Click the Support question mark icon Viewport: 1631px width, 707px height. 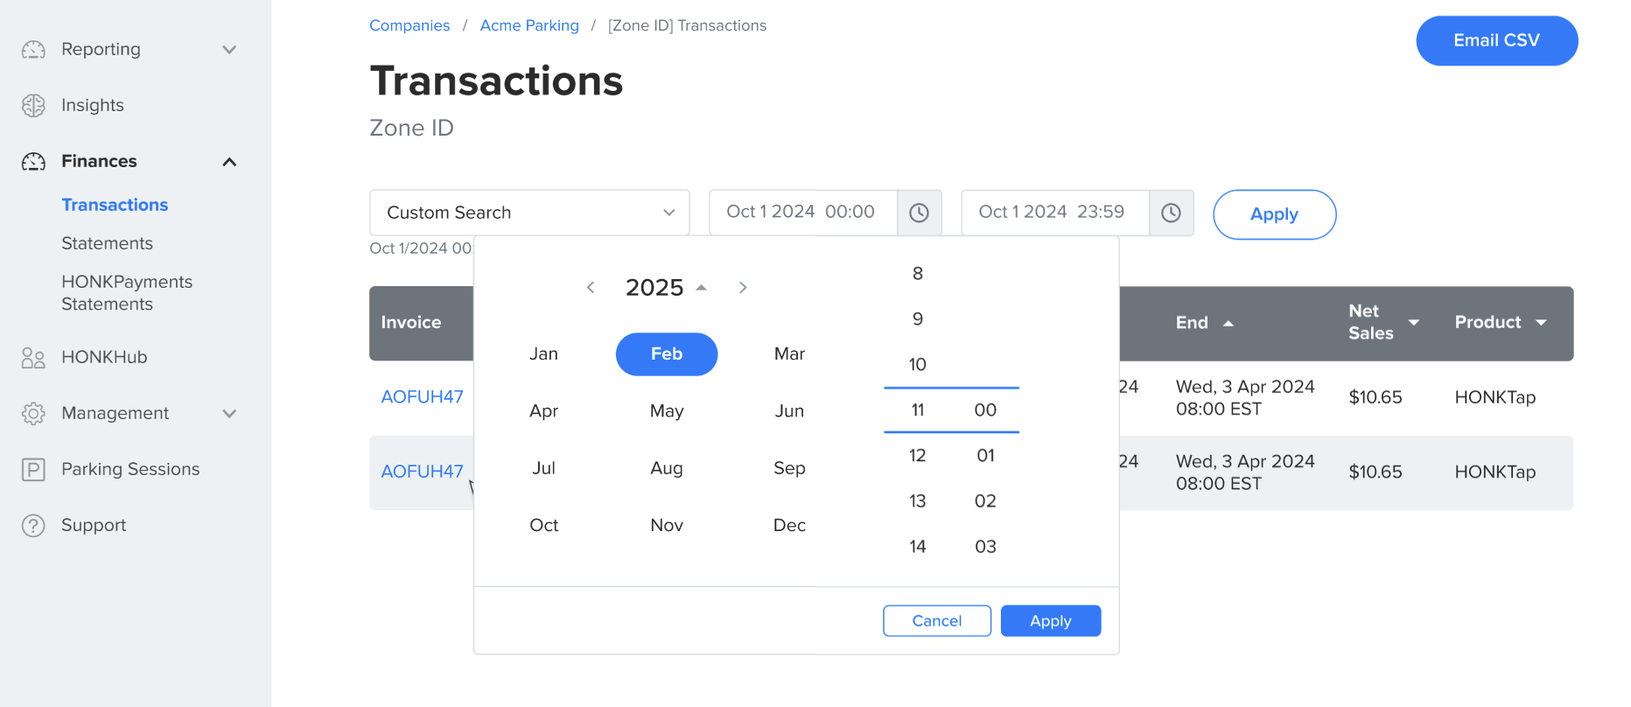[x=33, y=526]
